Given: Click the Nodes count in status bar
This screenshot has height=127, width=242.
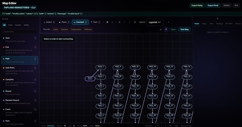Looking at the screenshot, I should 61,126.
